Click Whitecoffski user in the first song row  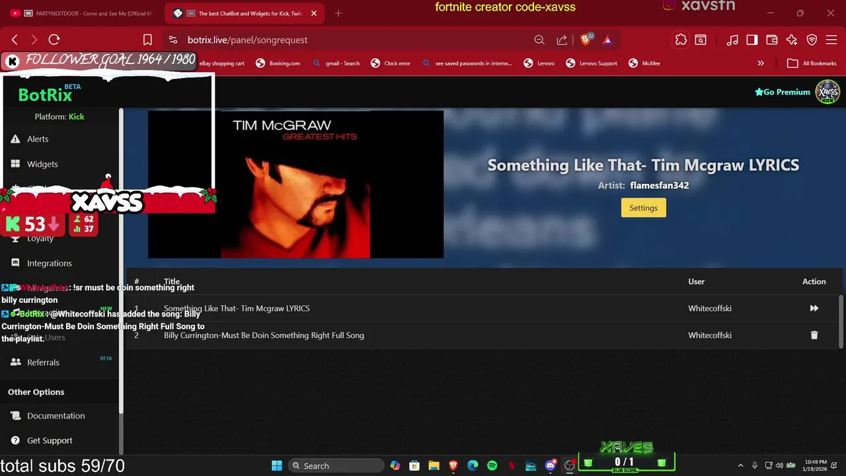710,308
